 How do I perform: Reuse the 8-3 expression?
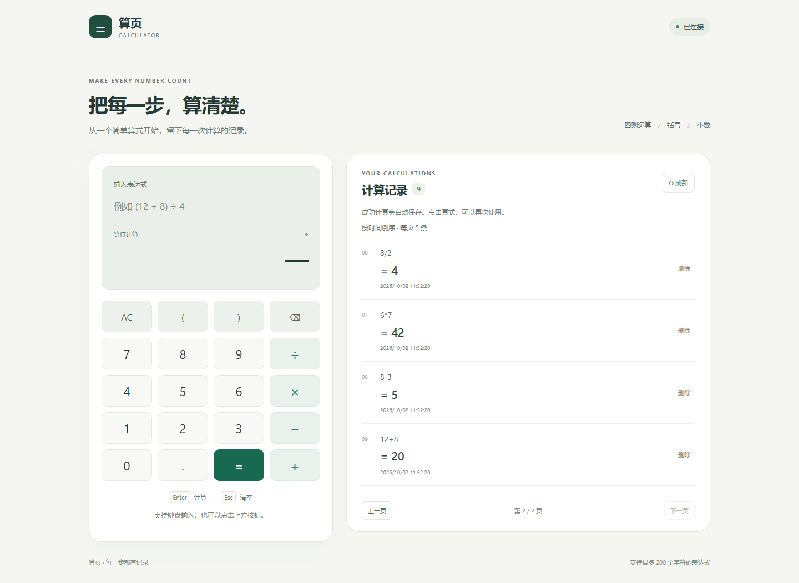pos(386,377)
